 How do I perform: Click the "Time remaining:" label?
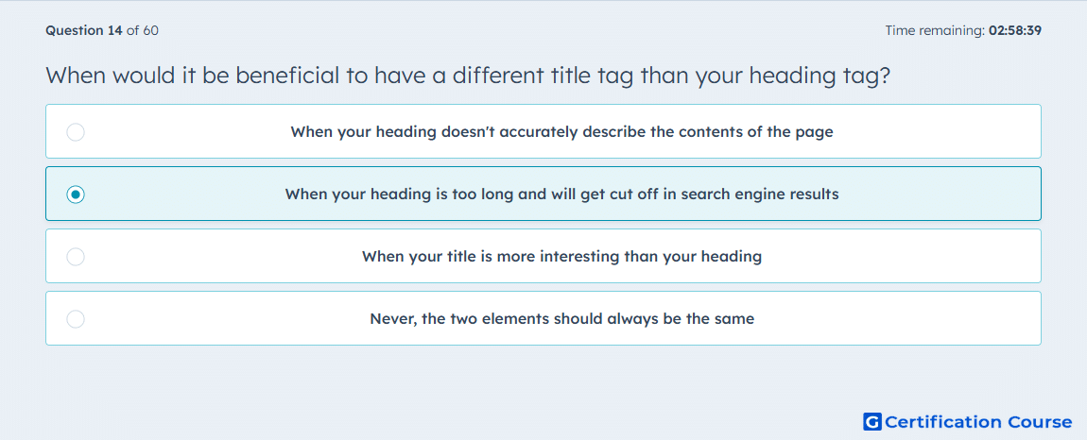(935, 30)
